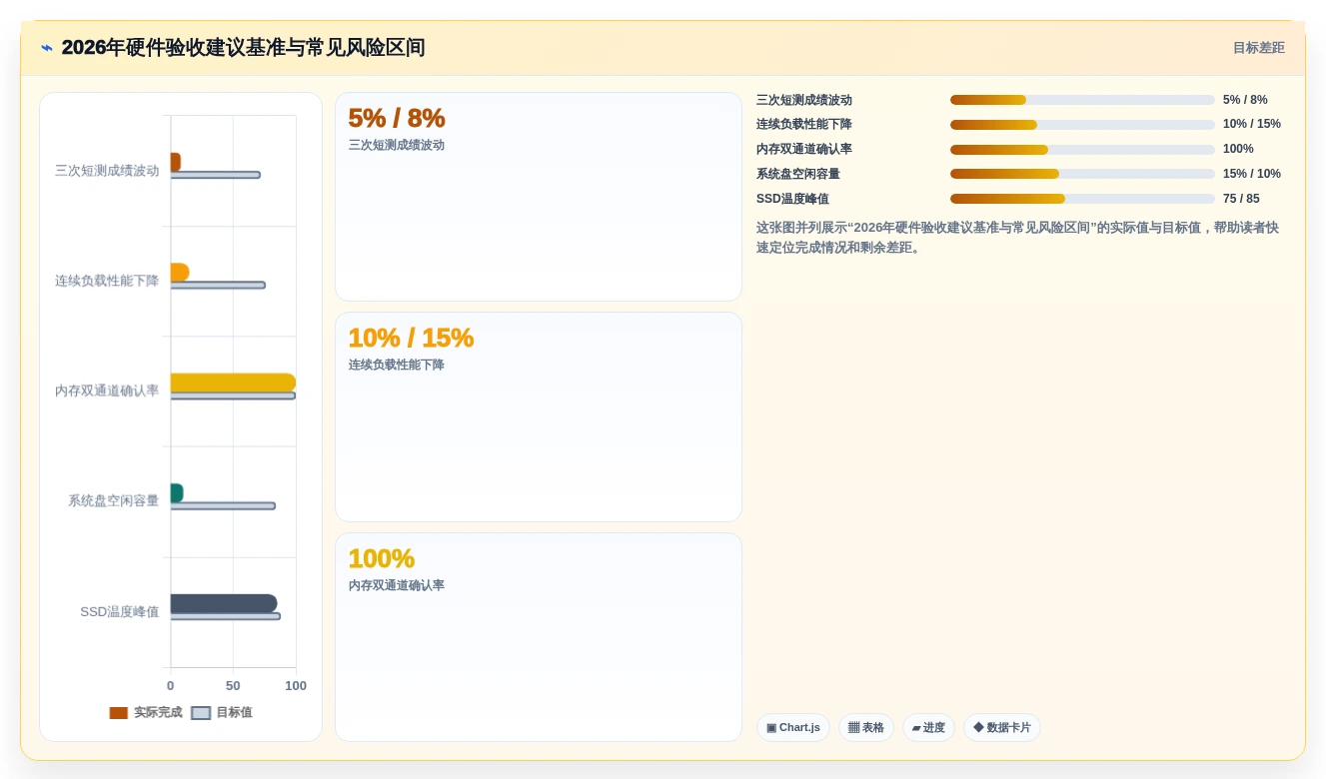Click progress list label 系统盘空闲容量
The width and height of the screenshot is (1326, 779).
[798, 174]
